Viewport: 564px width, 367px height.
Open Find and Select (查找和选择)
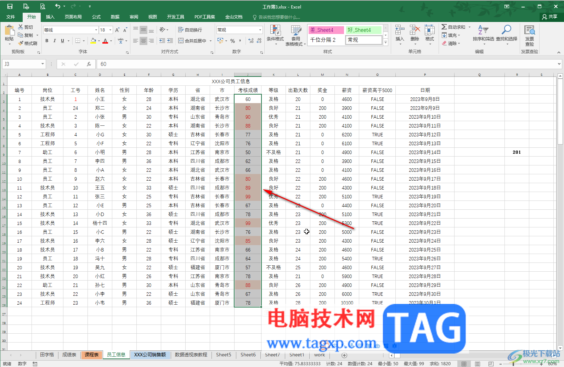[x=507, y=35]
